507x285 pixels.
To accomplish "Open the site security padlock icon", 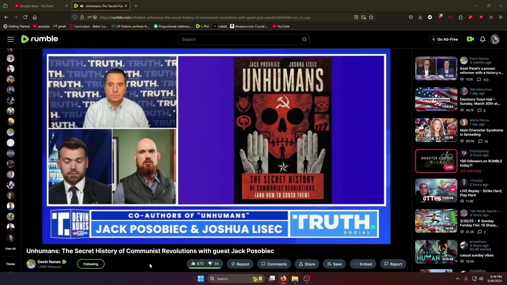I will (82, 17).
